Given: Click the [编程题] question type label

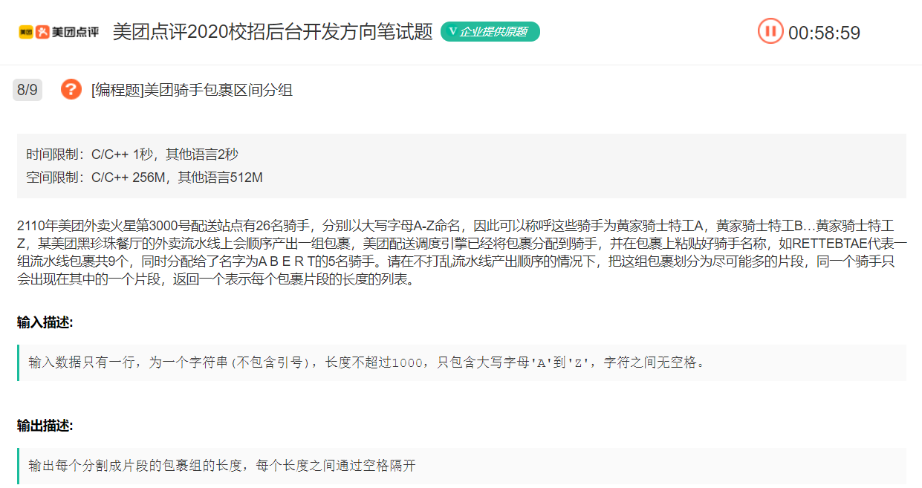Looking at the screenshot, I should click(x=117, y=90).
